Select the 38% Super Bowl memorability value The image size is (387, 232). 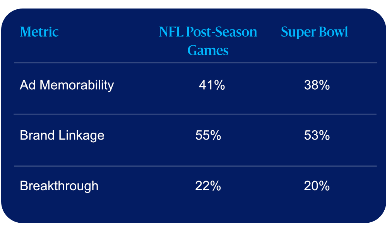coord(317,85)
